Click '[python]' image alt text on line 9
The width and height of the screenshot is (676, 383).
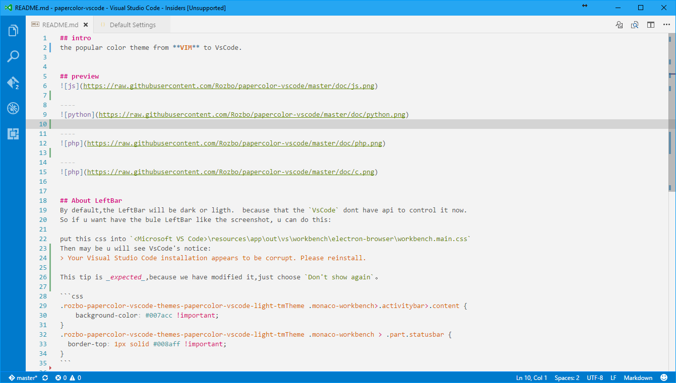point(80,115)
